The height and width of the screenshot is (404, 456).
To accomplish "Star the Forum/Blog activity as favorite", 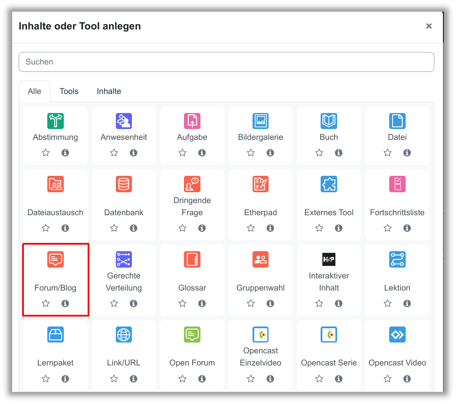I will [46, 304].
